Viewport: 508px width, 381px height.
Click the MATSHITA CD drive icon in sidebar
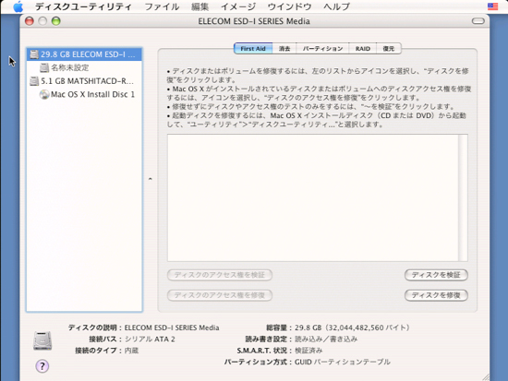[34, 81]
